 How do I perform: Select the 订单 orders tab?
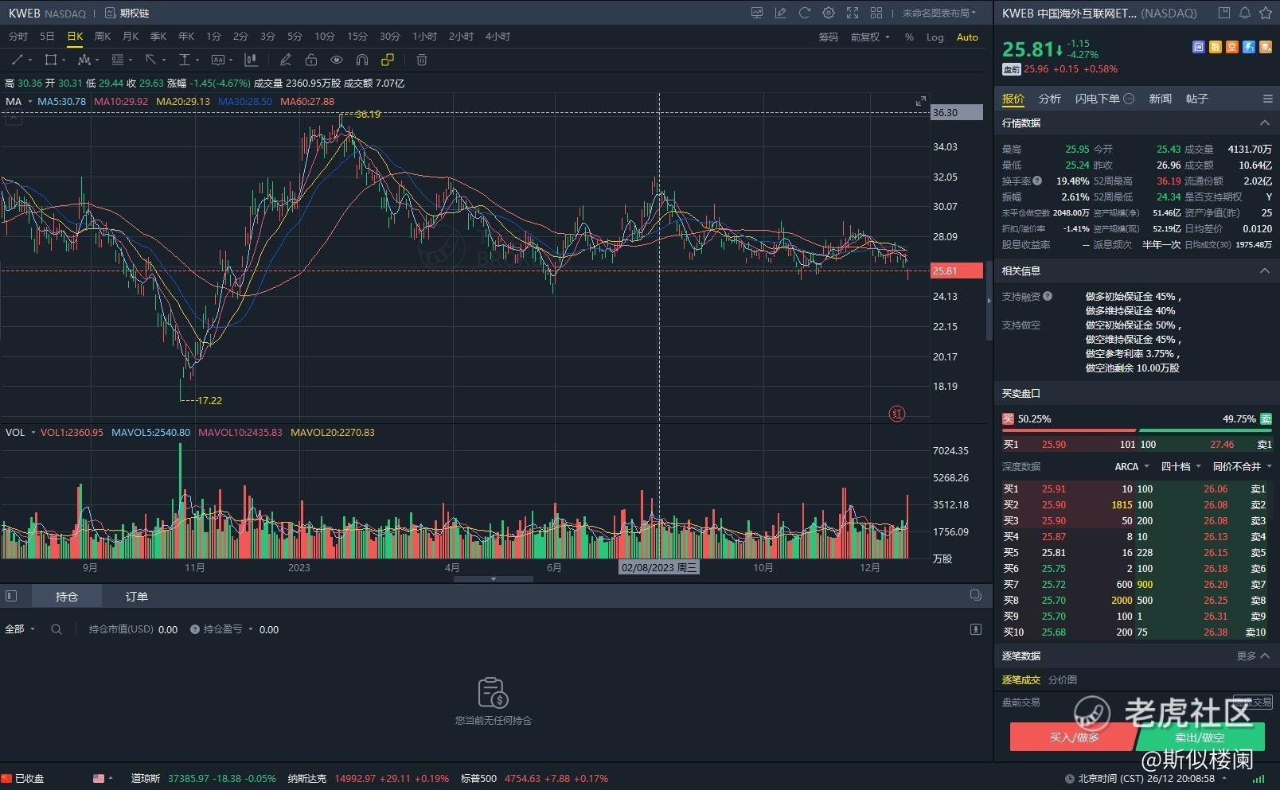[137, 596]
